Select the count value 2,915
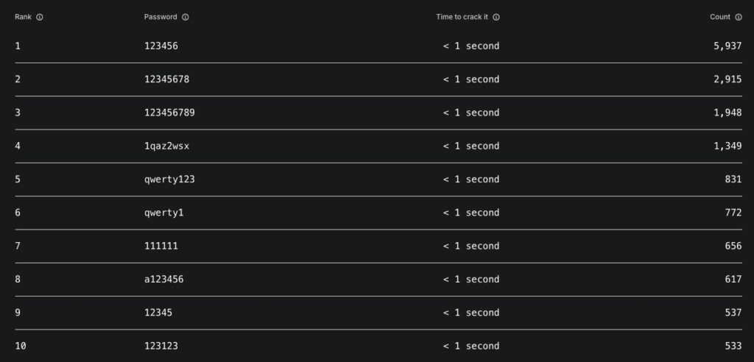This screenshot has width=754, height=362. (727, 79)
